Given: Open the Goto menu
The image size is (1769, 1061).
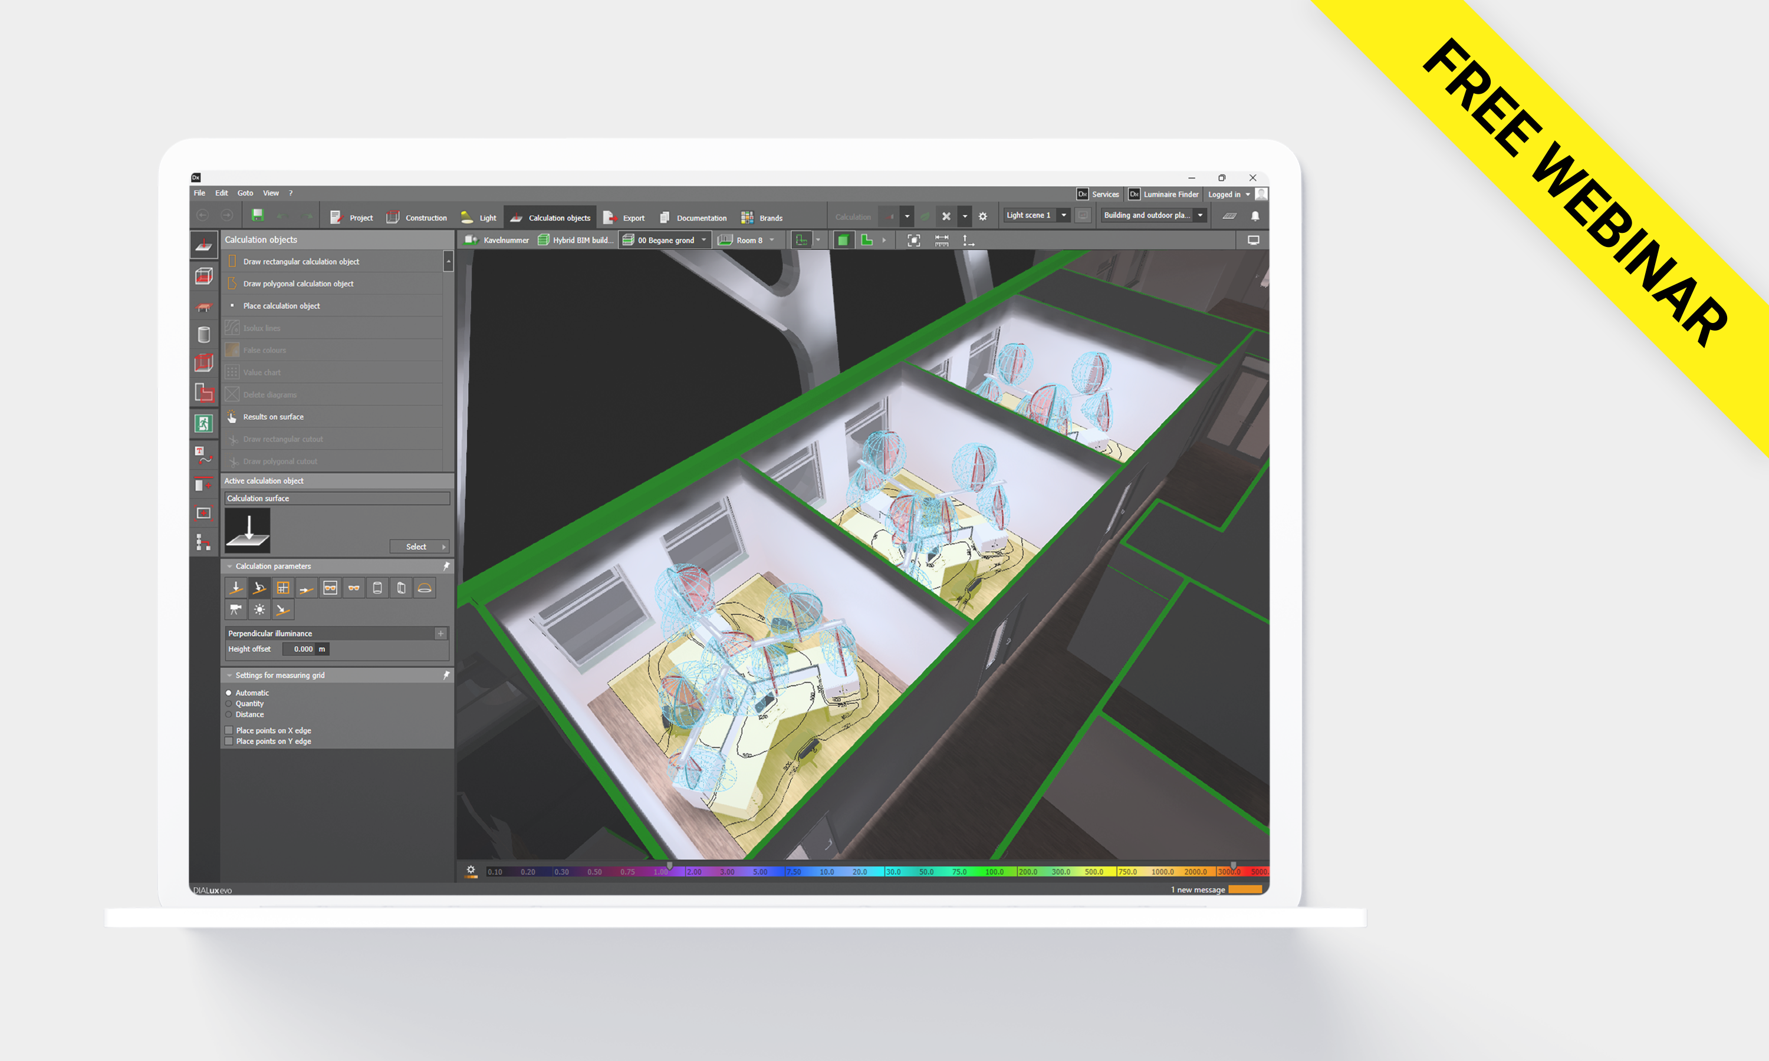Looking at the screenshot, I should [245, 193].
